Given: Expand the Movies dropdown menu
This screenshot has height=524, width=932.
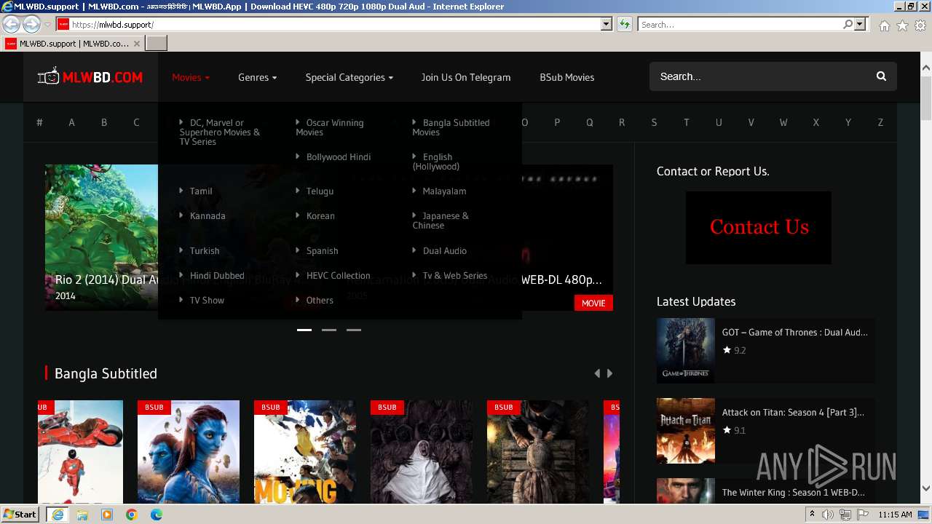Looking at the screenshot, I should click(x=191, y=77).
